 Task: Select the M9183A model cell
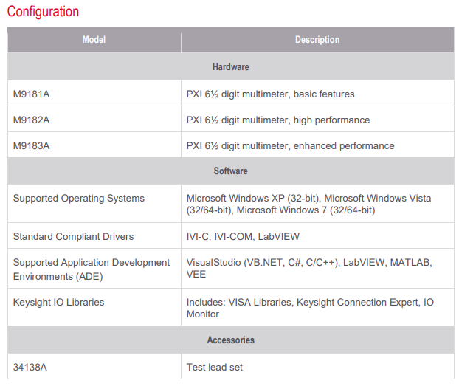click(94, 145)
